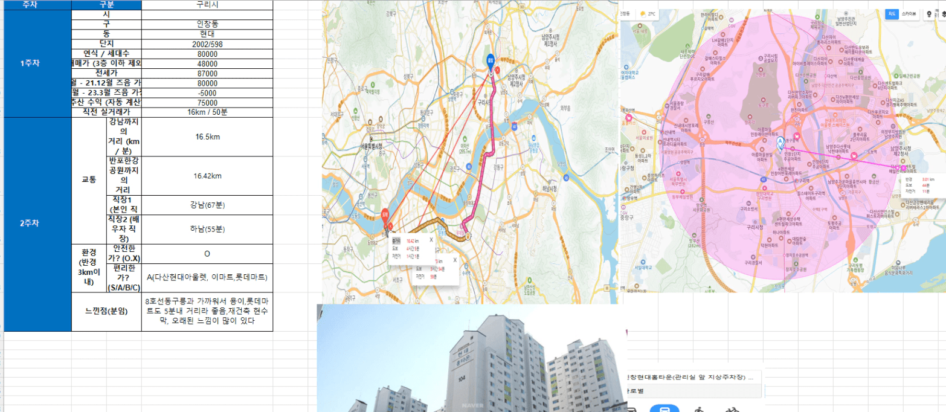The width and height of the screenshot is (946, 412).
Task: Select the 48000 cell
Action: [207, 63]
